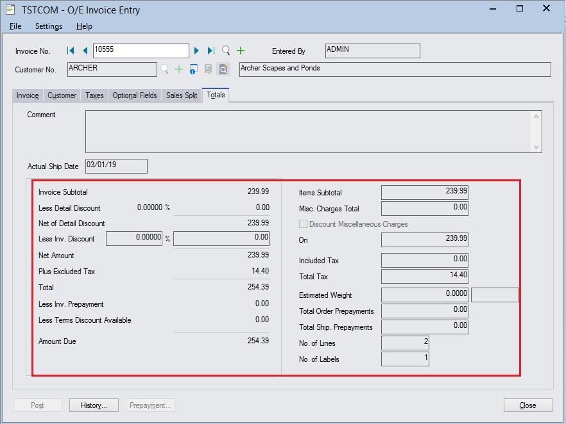Open the customer number finder magnifier
The width and height of the screenshot is (566, 424).
click(x=164, y=69)
